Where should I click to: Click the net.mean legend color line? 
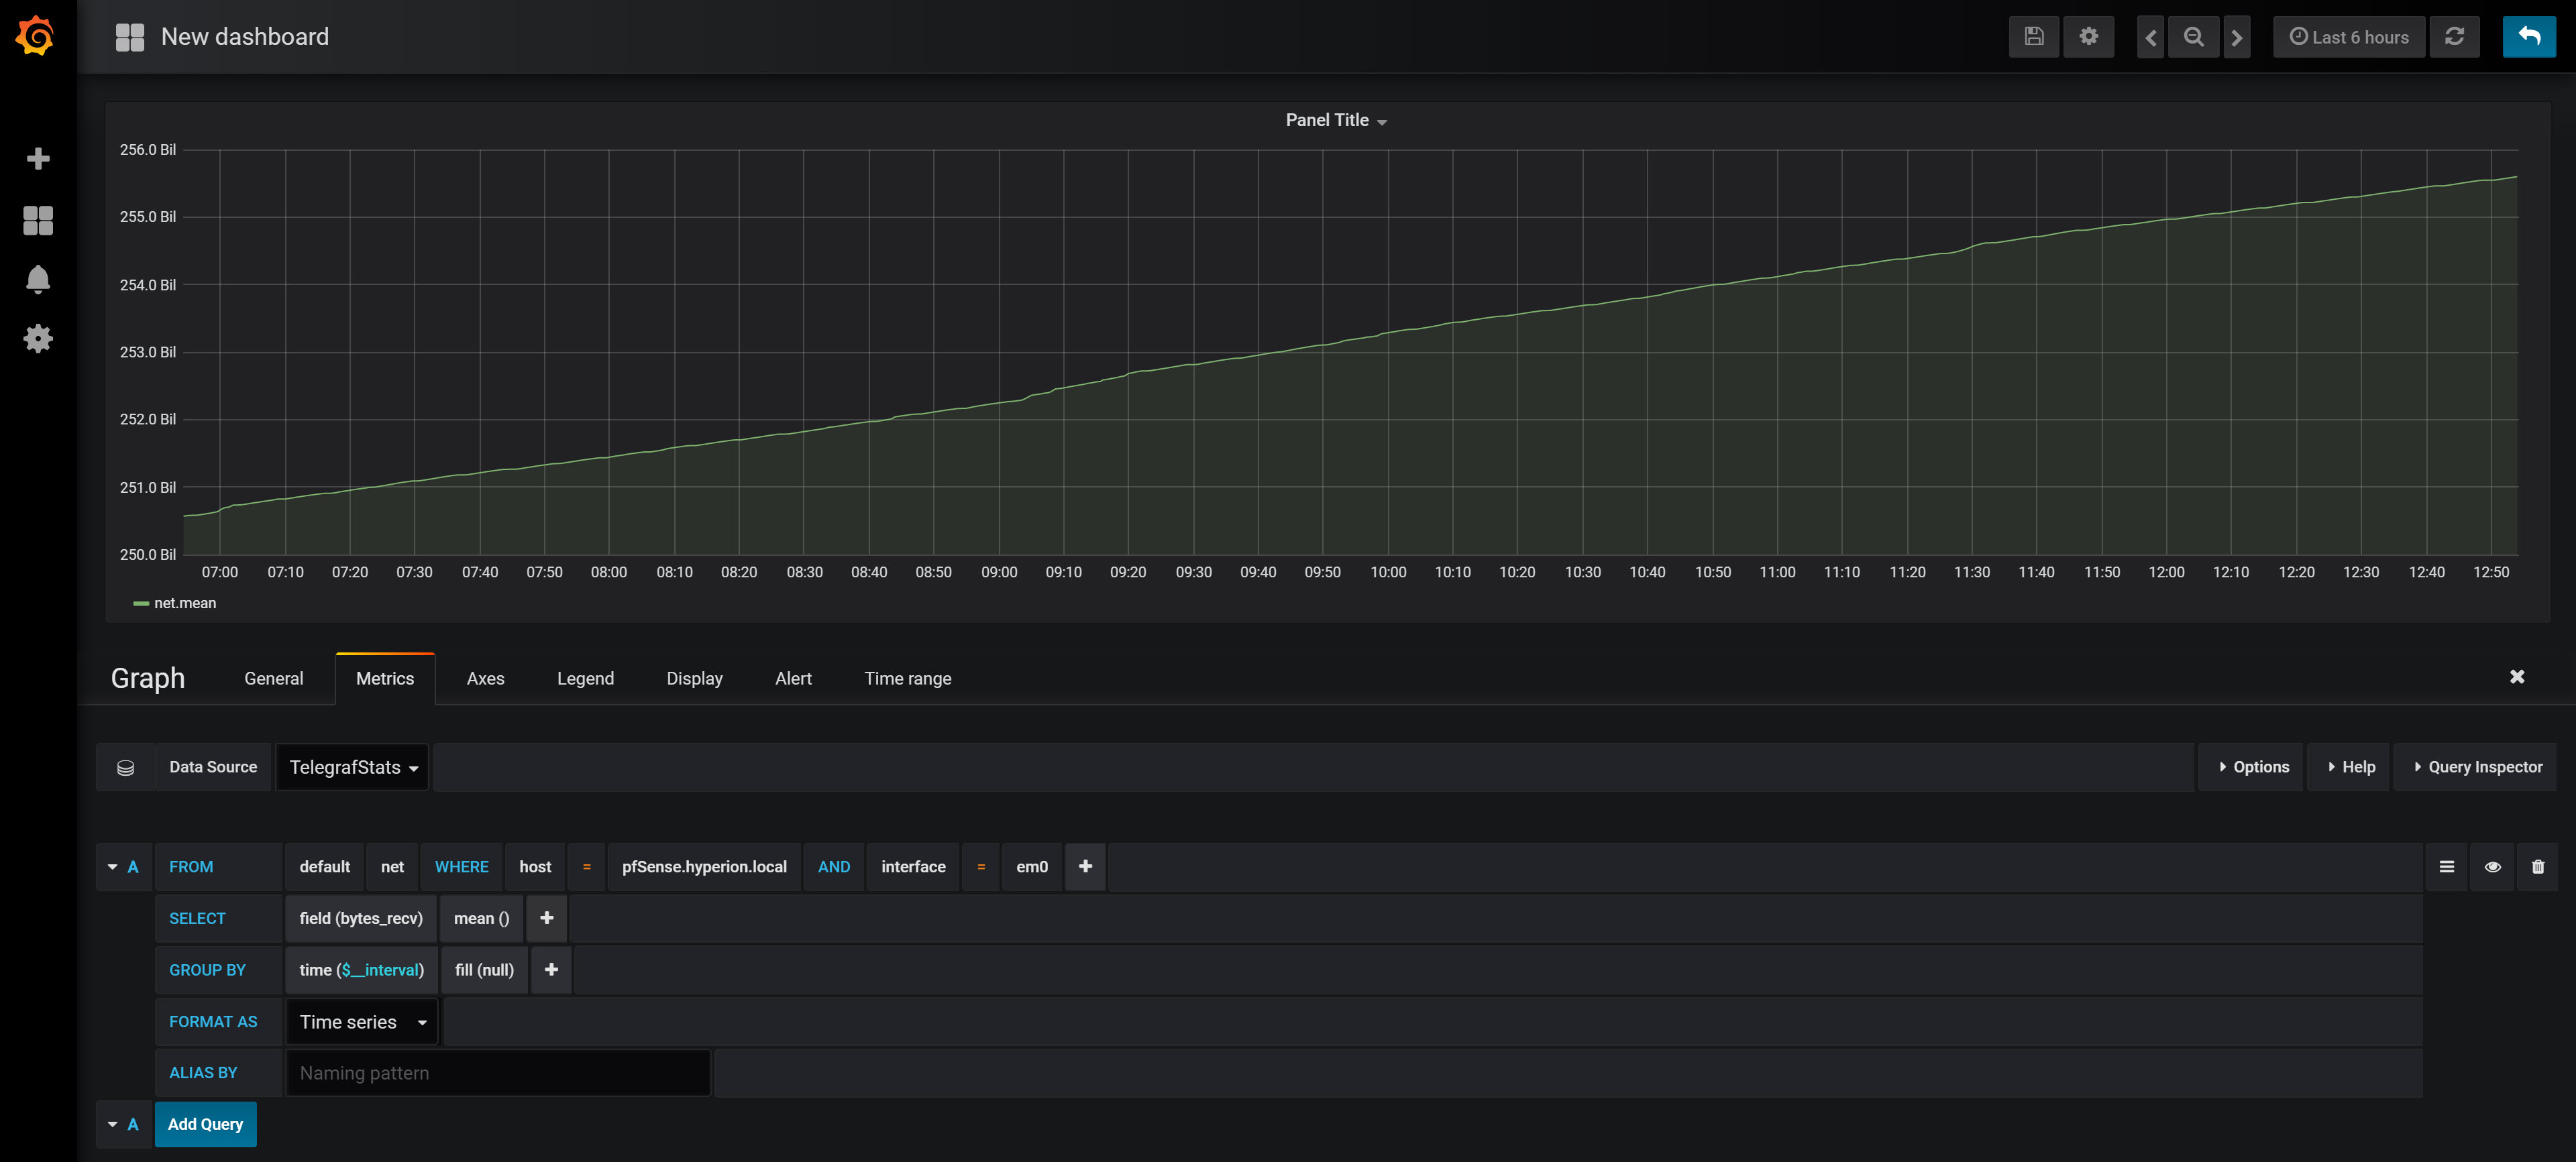tap(141, 603)
